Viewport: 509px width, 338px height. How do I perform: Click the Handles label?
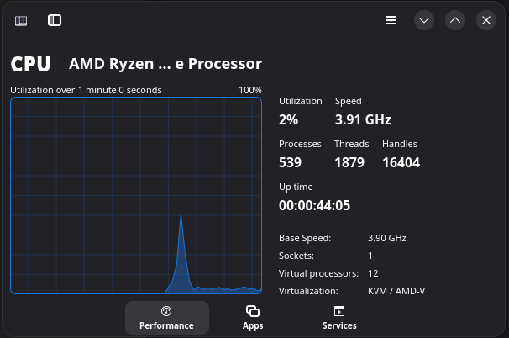(x=400, y=144)
